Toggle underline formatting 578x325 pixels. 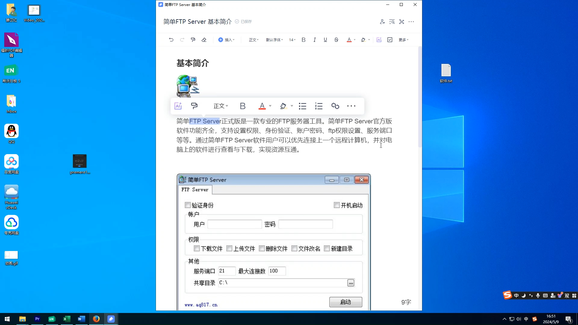pyautogui.click(x=325, y=40)
